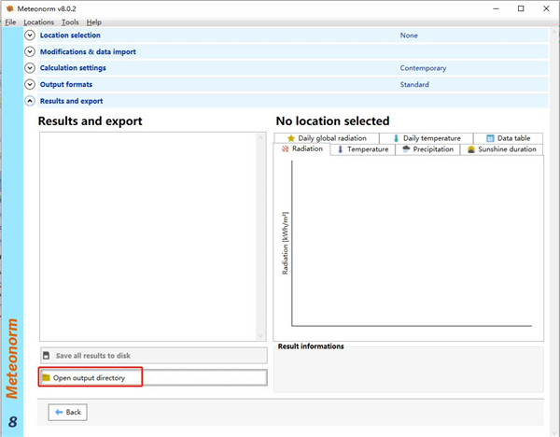Viewport: 560px width, 437px height.
Task: Click the sun icon on Radiation tab
Action: 286,149
